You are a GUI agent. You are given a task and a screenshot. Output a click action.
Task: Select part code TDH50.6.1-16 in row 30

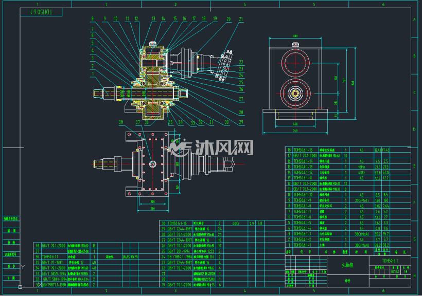[x=177, y=223]
